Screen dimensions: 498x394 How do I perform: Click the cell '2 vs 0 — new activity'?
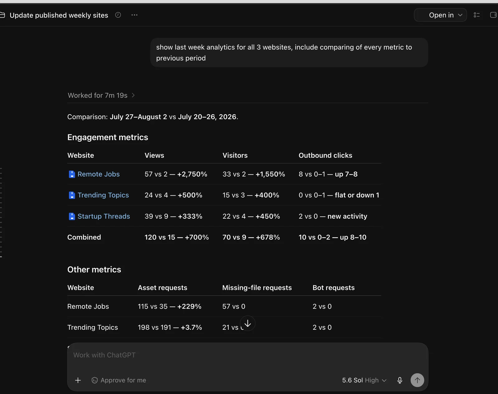333,216
